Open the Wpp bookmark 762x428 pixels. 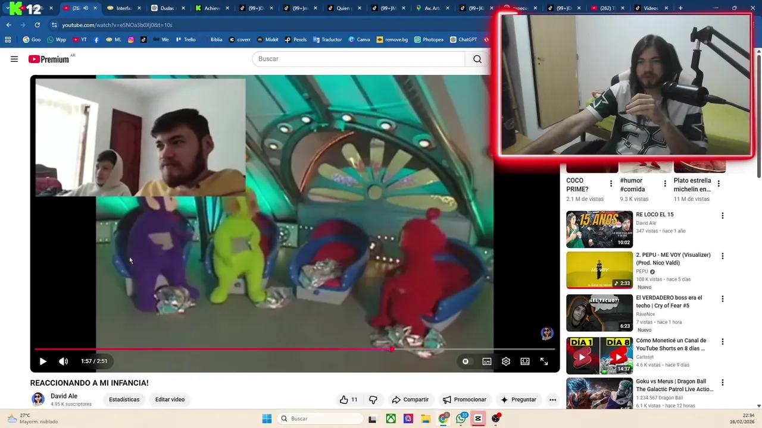[56, 40]
